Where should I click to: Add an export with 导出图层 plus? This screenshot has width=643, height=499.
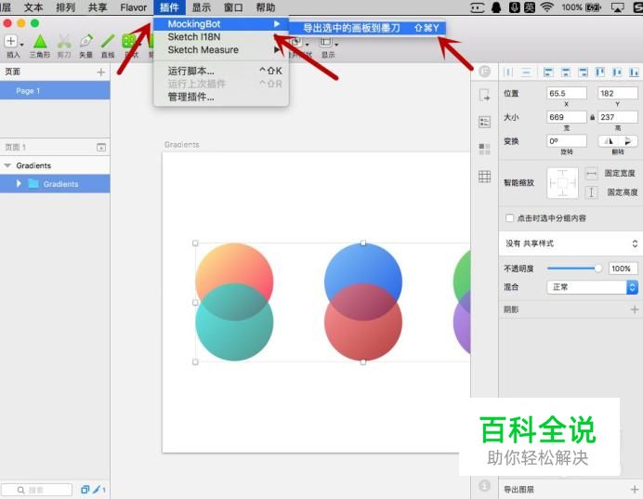click(x=635, y=489)
